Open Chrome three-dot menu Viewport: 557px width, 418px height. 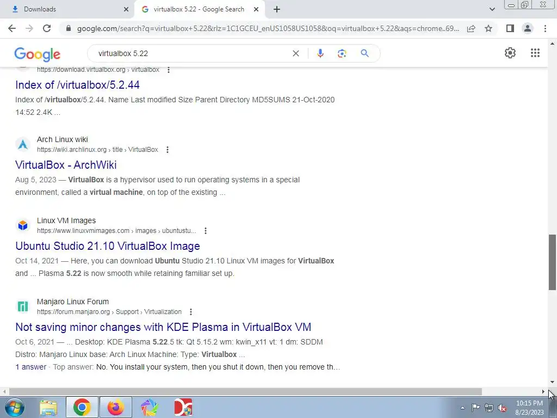pos(545,28)
